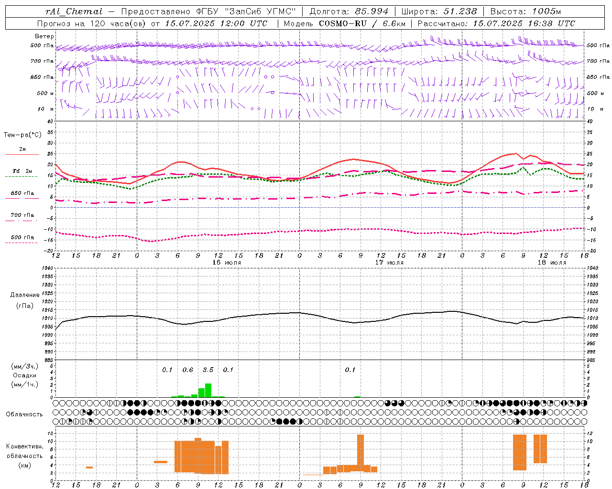612x489 pixels.
Task: Click the "16 июля" date label
Action: (x=227, y=263)
